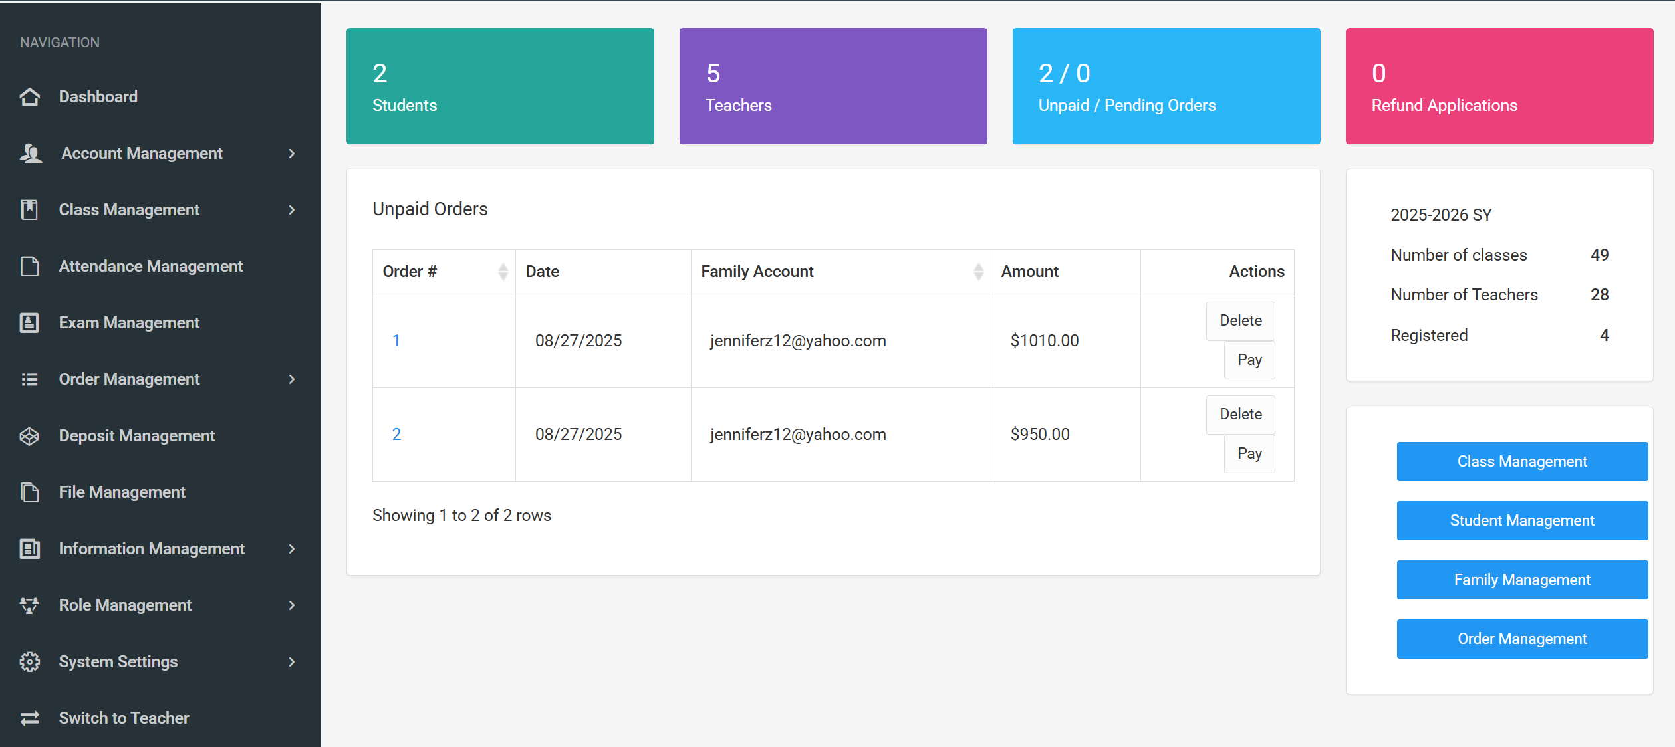Expand the Account Management submenu chevron
1675x747 pixels.
pyautogui.click(x=292, y=154)
